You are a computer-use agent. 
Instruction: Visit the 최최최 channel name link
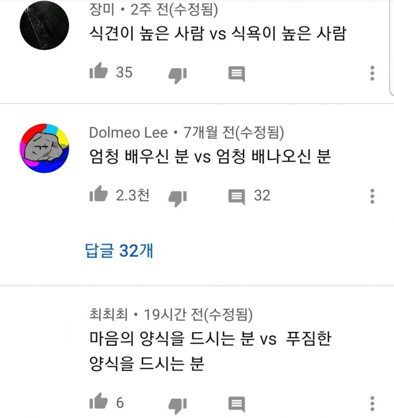[x=108, y=314]
